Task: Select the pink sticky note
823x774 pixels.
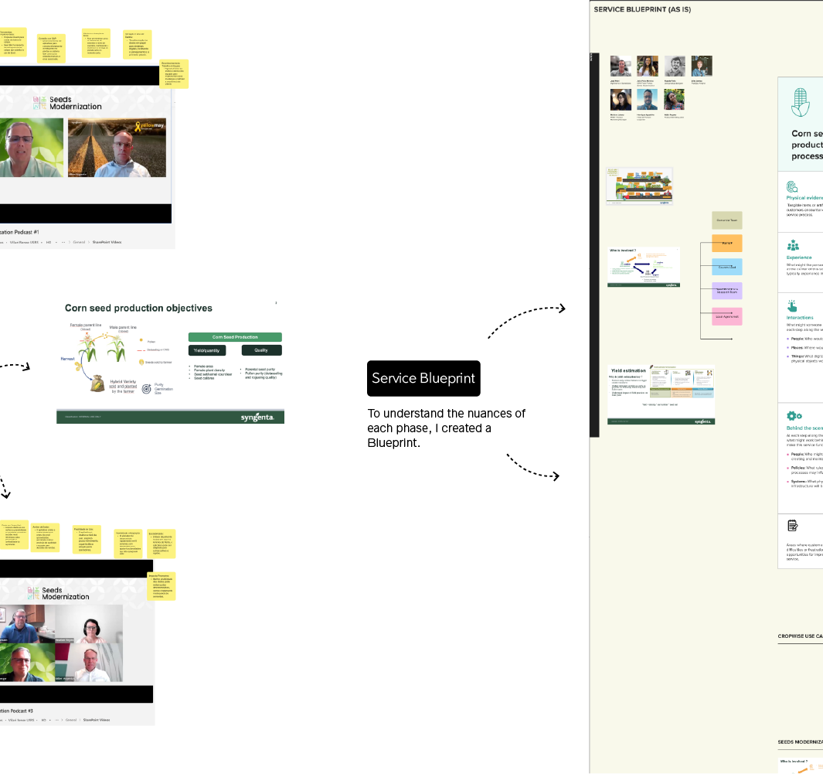Action: (x=726, y=315)
